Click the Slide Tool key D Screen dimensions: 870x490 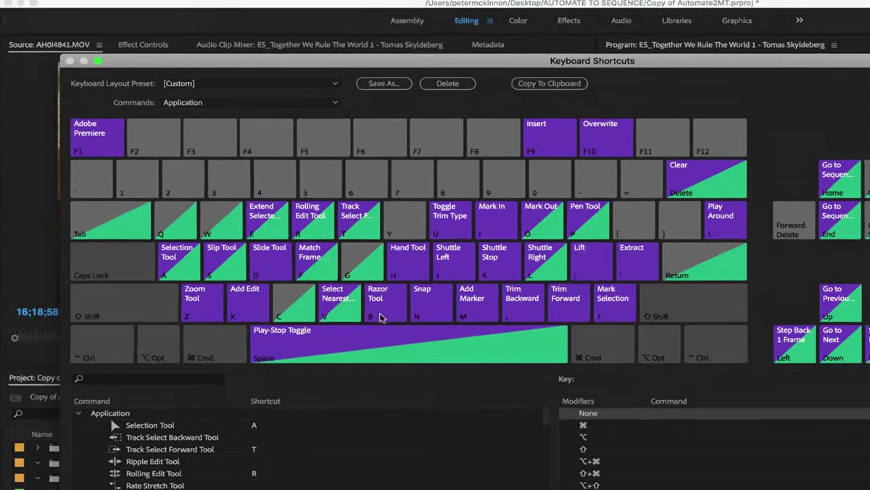270,262
